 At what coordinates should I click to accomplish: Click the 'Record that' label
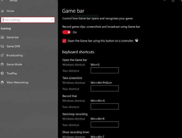pyautogui.click(x=70, y=96)
